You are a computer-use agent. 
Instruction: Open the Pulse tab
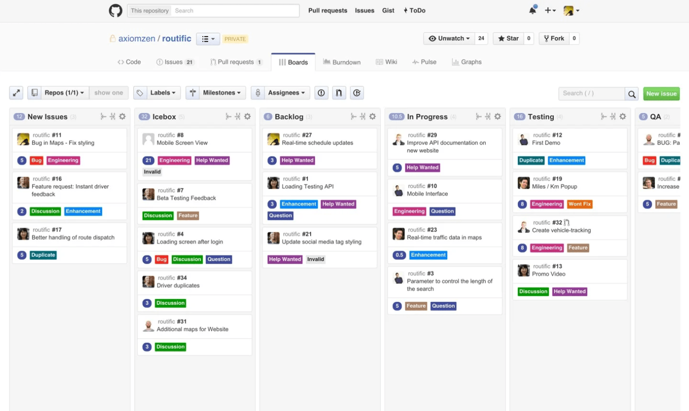(424, 62)
